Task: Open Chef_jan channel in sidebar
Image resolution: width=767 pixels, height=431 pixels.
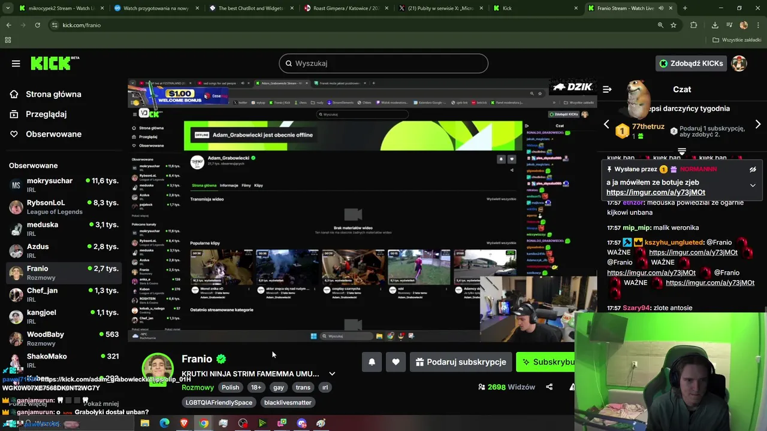Action: [64, 295]
